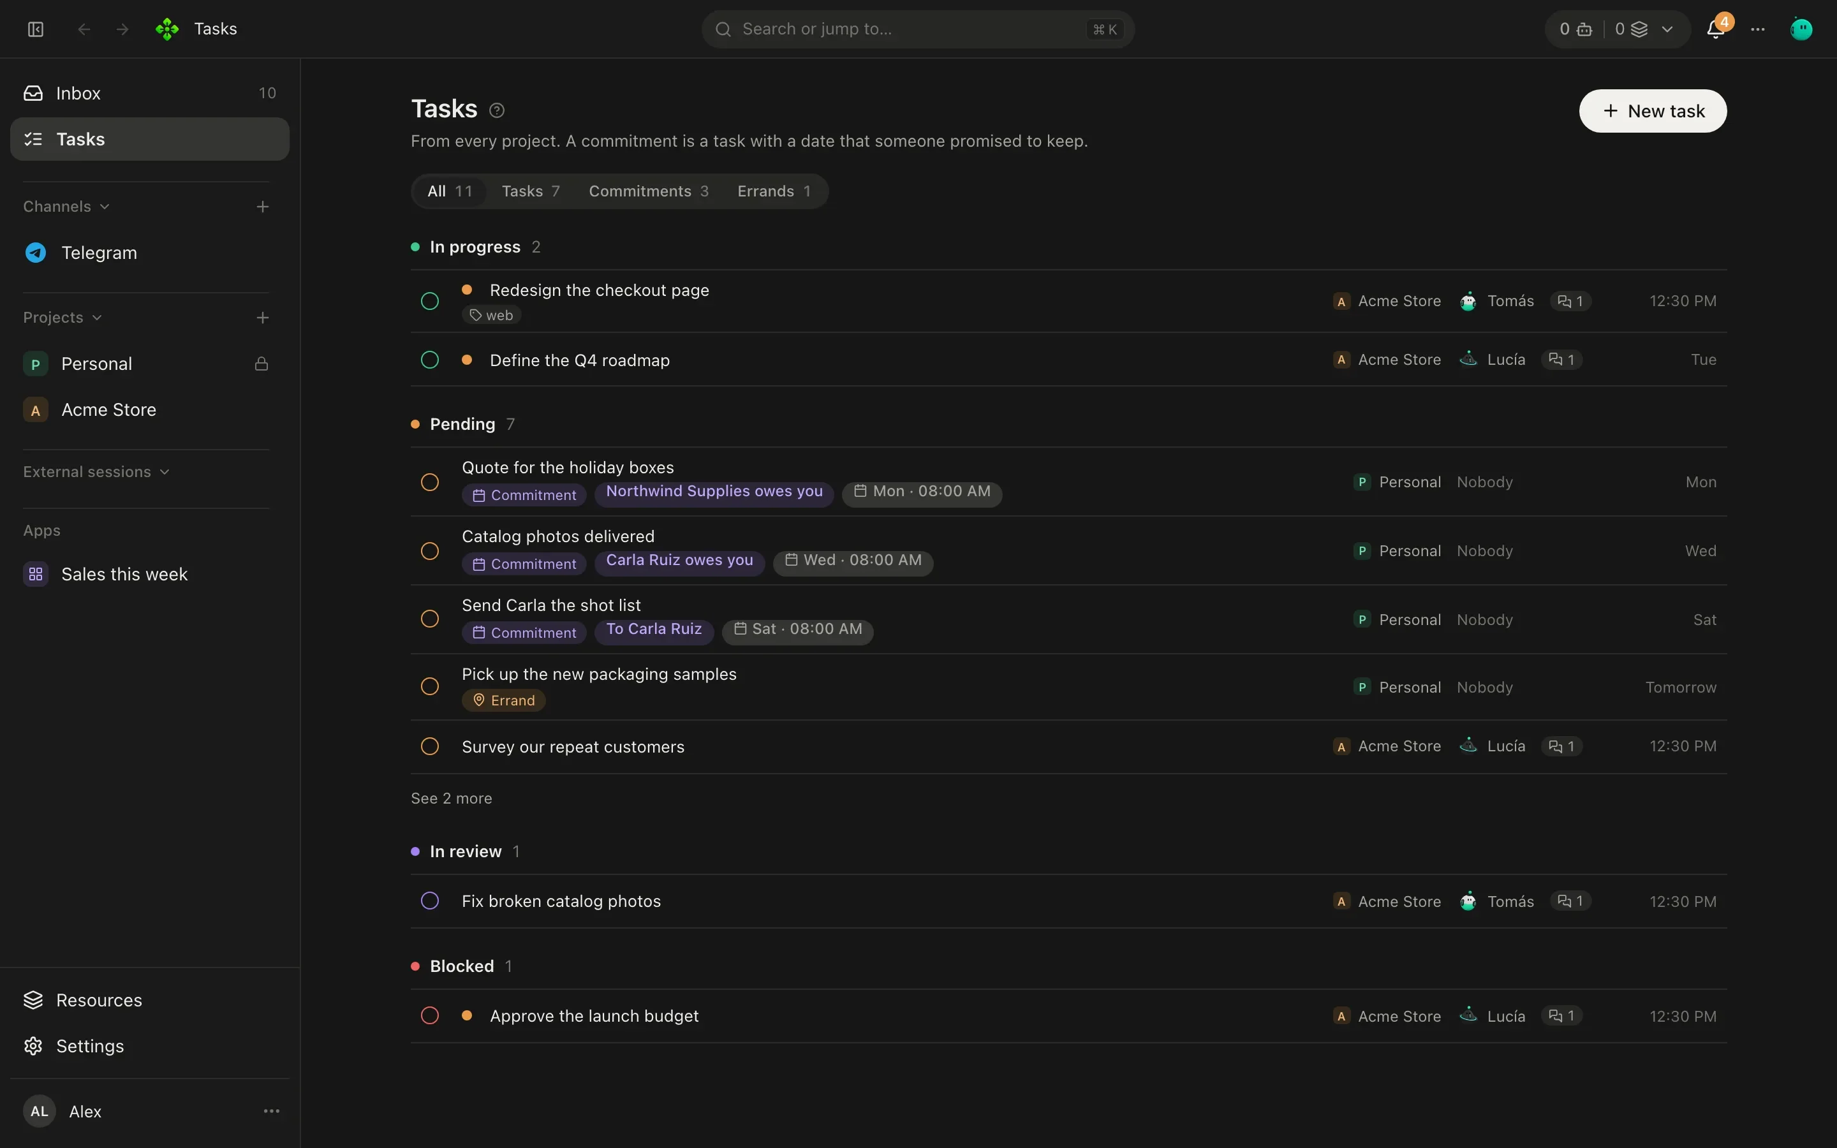Click the Tasks help question-mark icon

[496, 111]
